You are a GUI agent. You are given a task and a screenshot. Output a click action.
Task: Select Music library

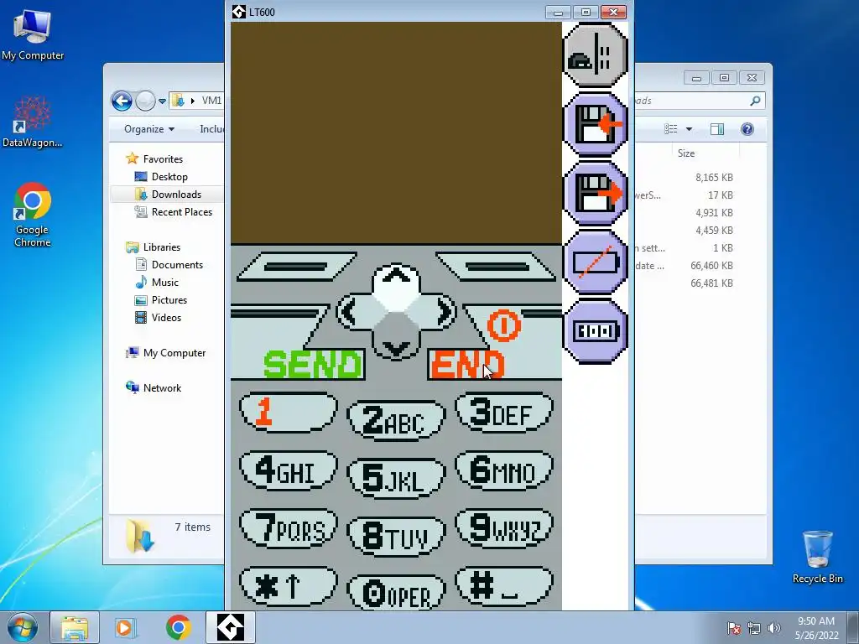coord(165,283)
